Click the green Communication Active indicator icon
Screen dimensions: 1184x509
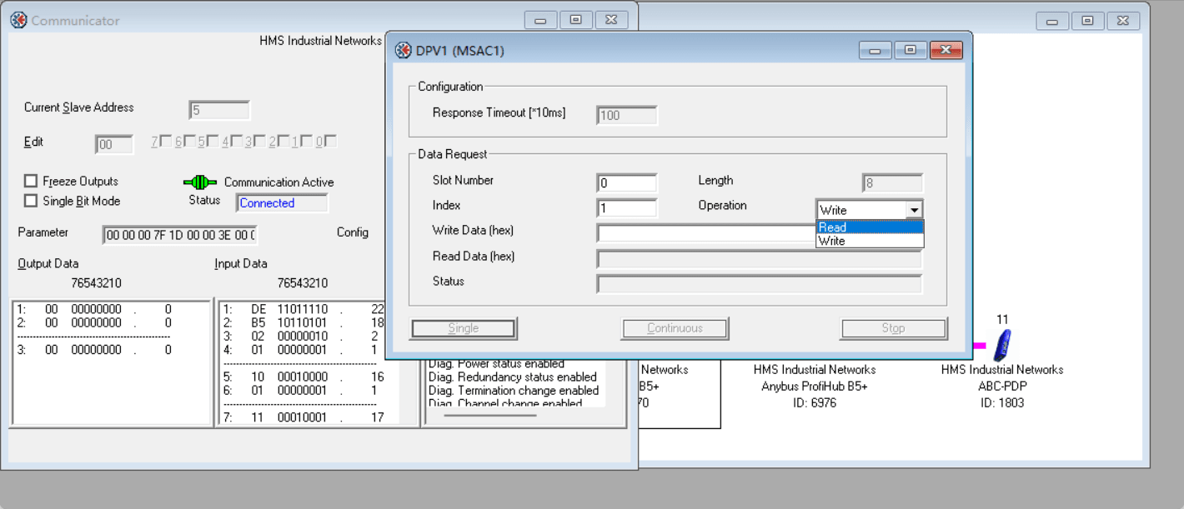200,182
